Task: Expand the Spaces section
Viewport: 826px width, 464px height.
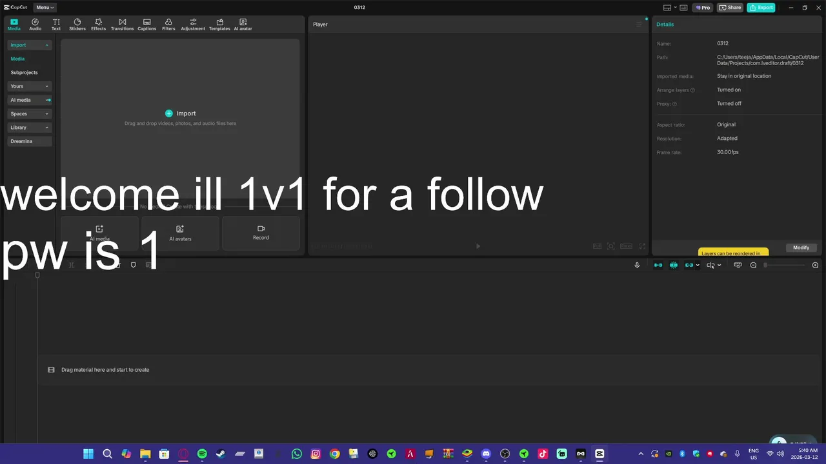Action: click(30, 113)
